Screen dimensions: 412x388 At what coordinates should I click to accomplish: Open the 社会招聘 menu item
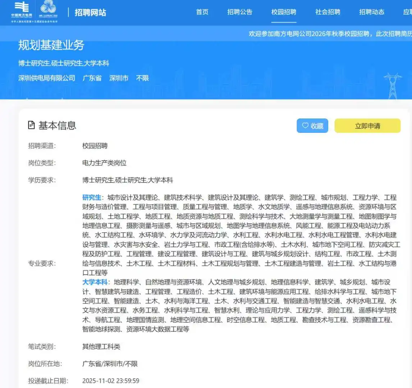click(328, 12)
